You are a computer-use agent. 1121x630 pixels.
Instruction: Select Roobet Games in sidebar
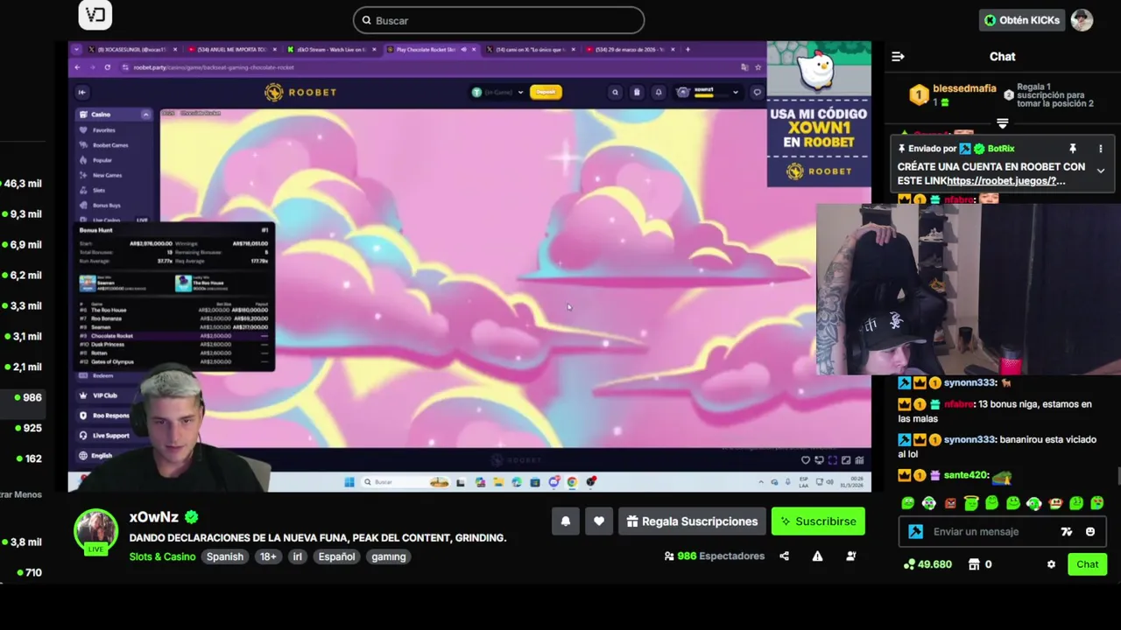[109, 145]
